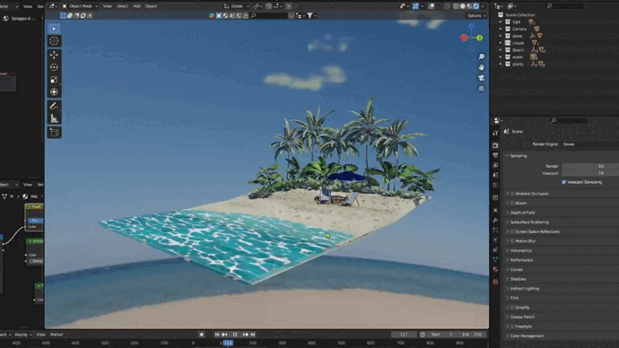Enable Screen Space Reflections checkbox
Screen dimensions: 619x348
click(x=512, y=231)
